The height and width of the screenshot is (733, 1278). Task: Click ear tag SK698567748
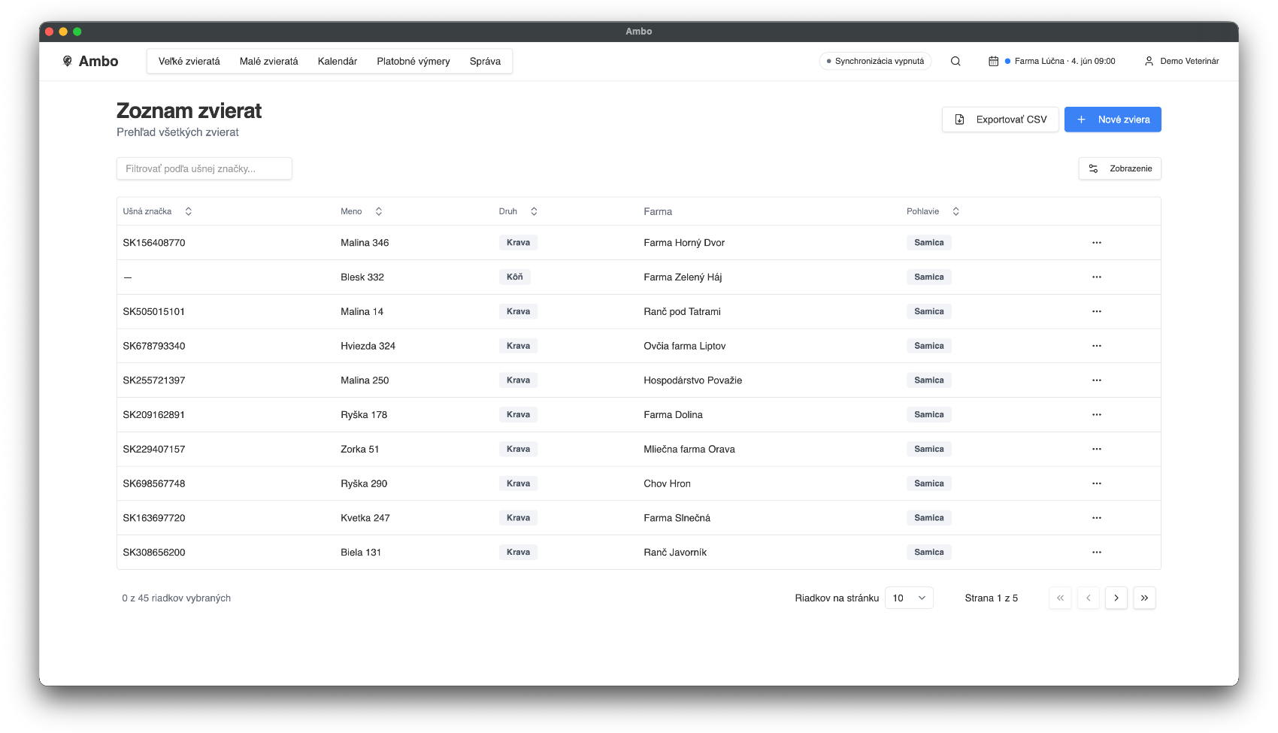(154, 483)
